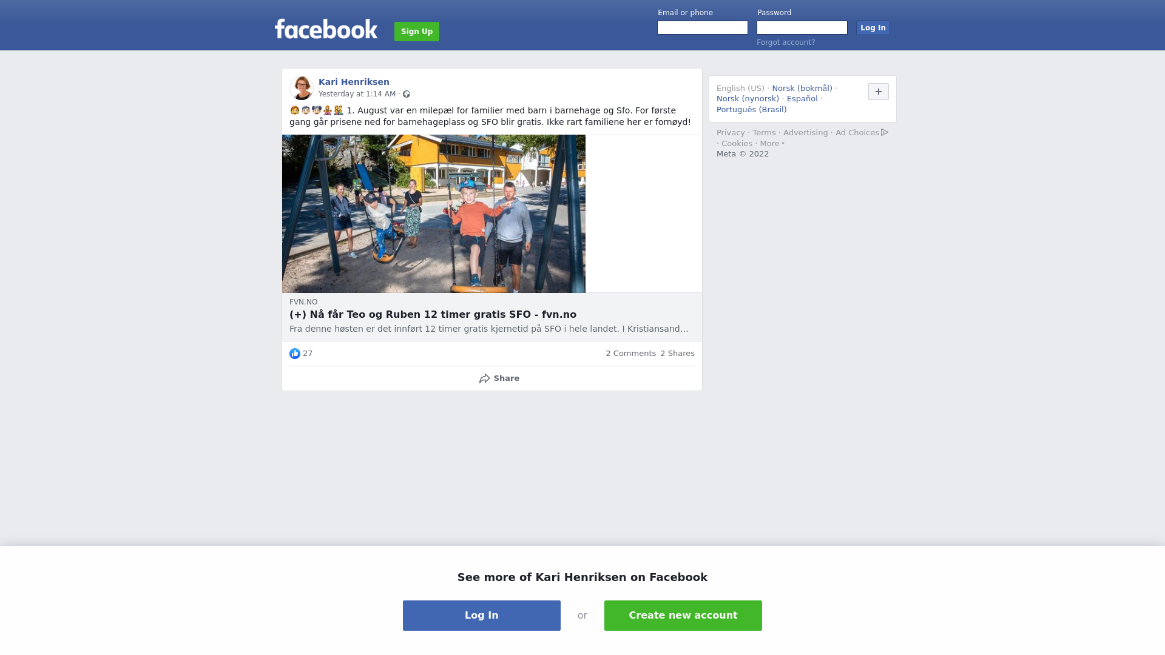The image size is (1165, 655).
Task: Click the public globe privacy icon
Action: [407, 94]
